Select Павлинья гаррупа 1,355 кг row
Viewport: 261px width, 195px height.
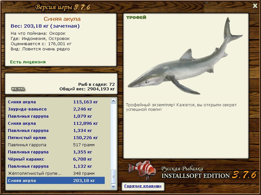tap(55, 152)
